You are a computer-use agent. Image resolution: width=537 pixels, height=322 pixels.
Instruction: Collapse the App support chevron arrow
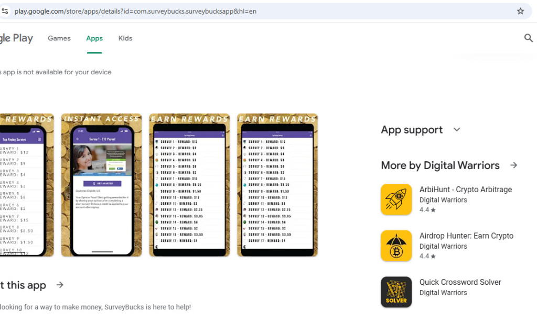(x=456, y=129)
